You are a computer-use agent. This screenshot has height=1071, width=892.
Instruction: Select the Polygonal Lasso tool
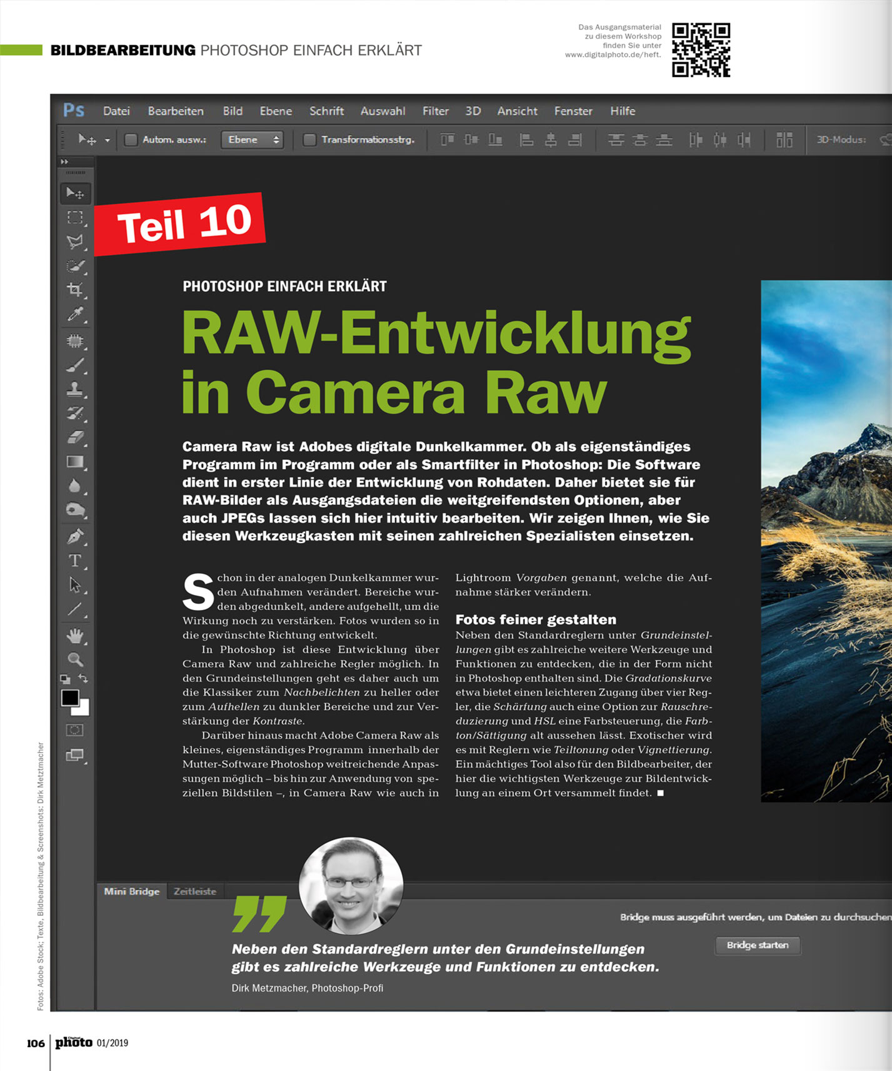75,242
